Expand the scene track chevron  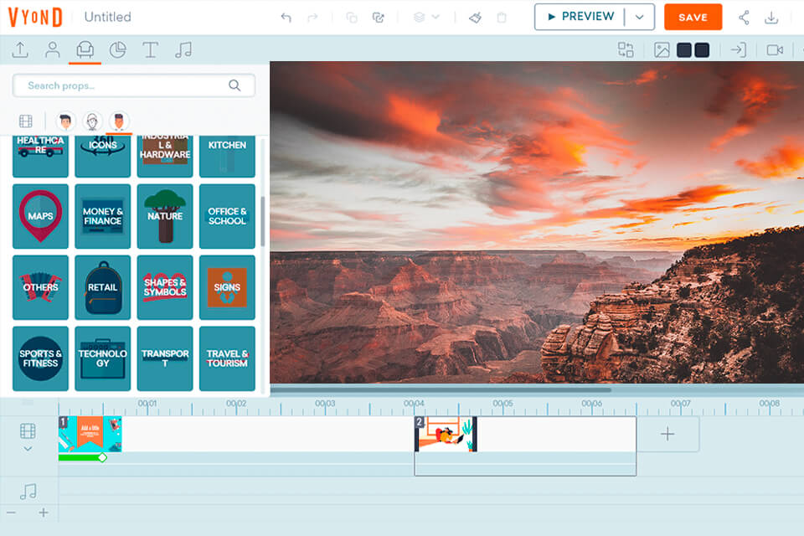[28, 449]
